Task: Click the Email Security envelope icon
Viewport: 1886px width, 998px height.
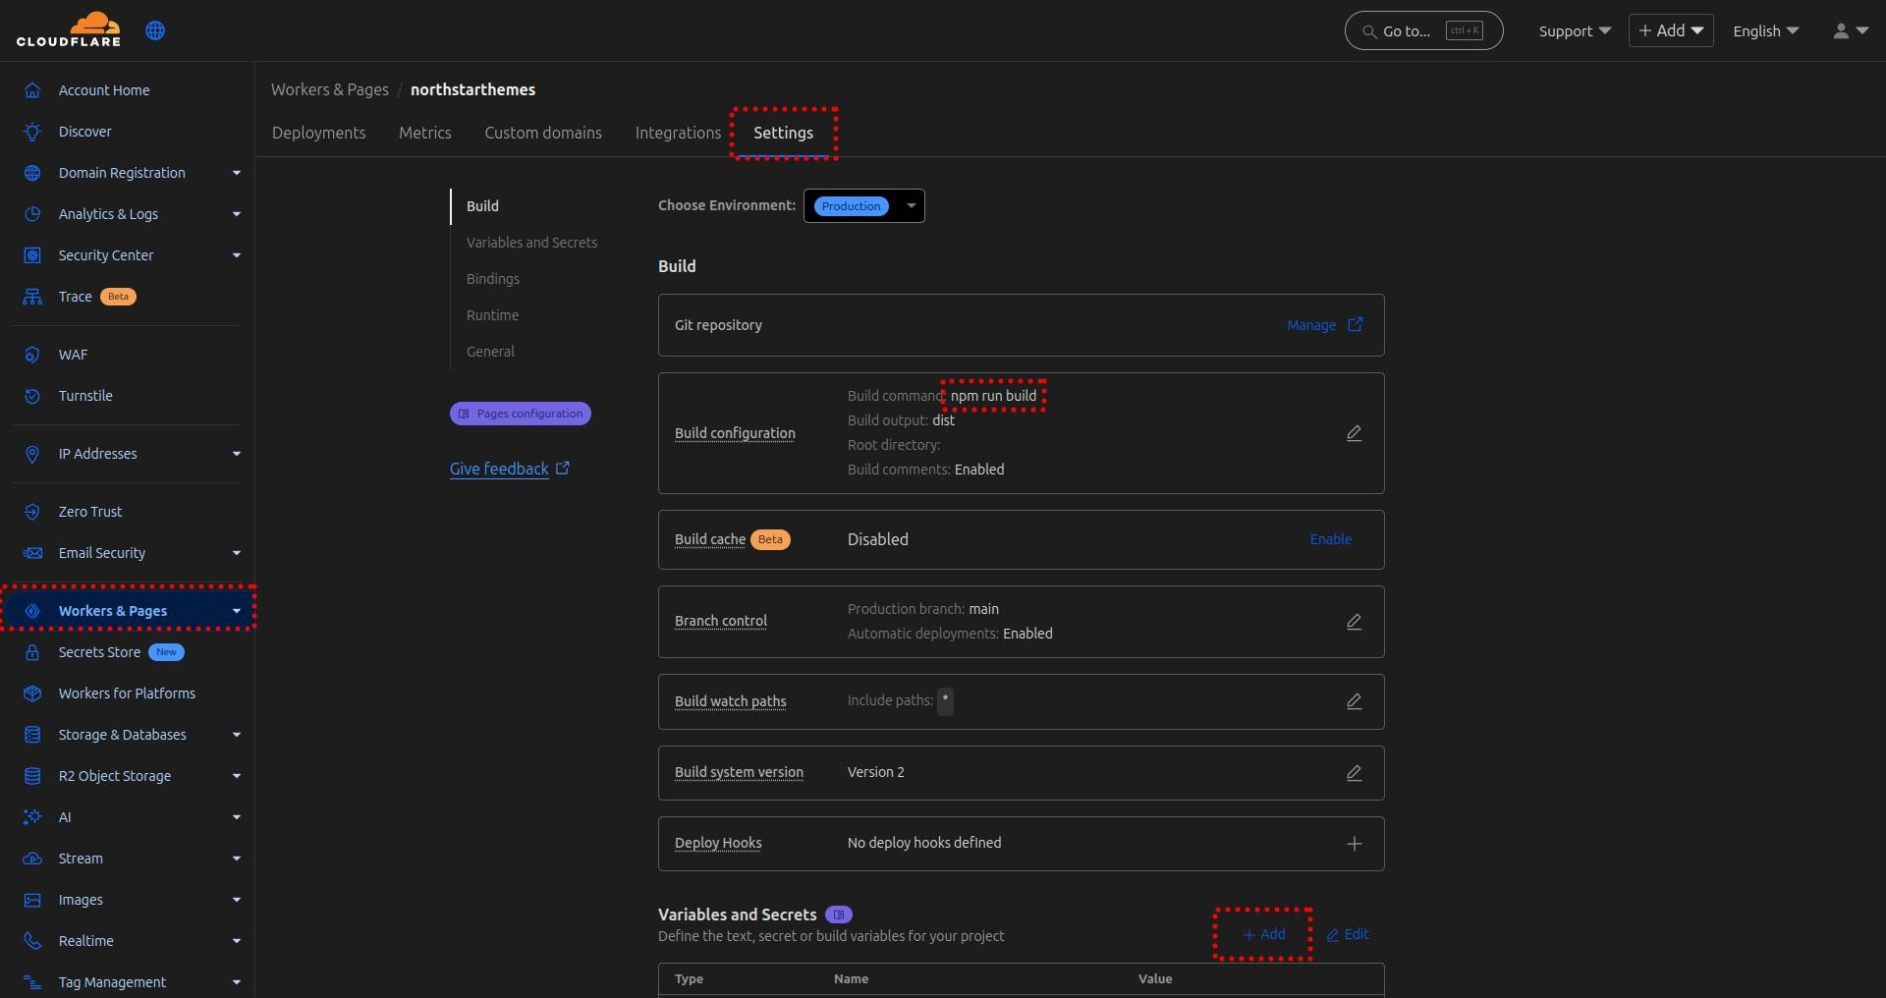Action: [x=32, y=553]
